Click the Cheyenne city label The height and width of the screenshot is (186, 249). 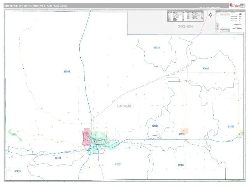[97, 145]
